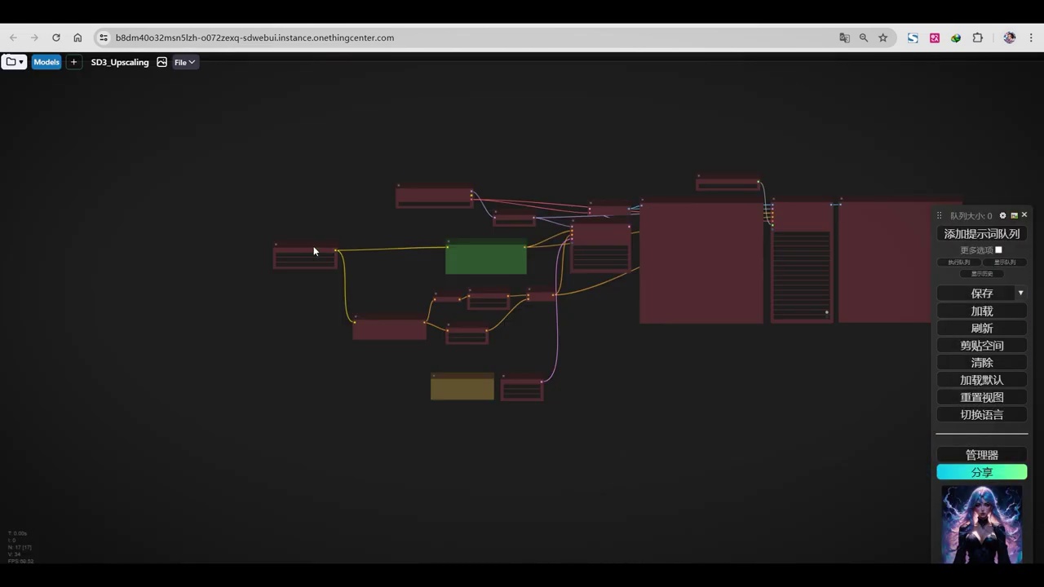Click the 加载默认 load default button

[x=982, y=380]
